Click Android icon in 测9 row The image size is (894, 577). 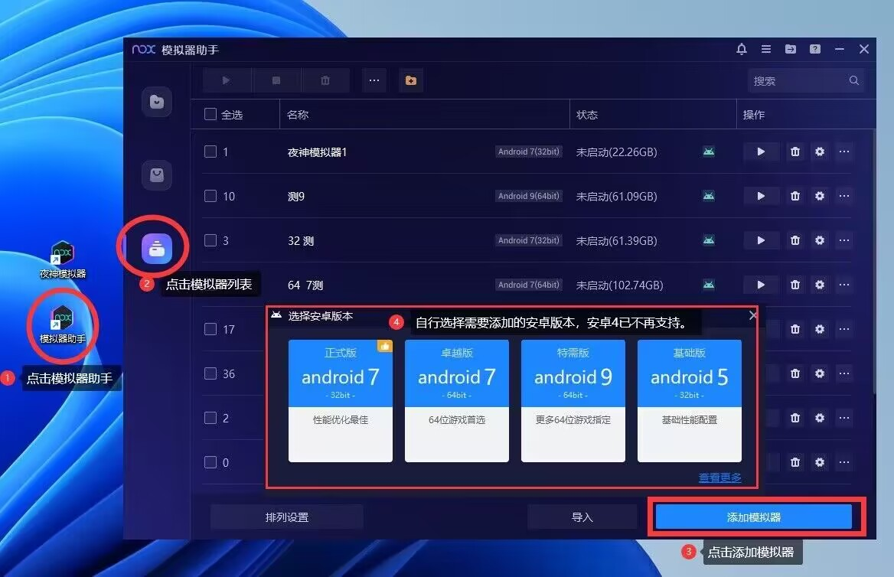[x=709, y=196]
